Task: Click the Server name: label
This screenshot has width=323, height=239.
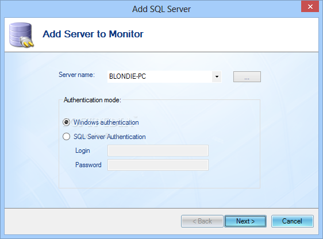Action: pyautogui.click(x=76, y=75)
